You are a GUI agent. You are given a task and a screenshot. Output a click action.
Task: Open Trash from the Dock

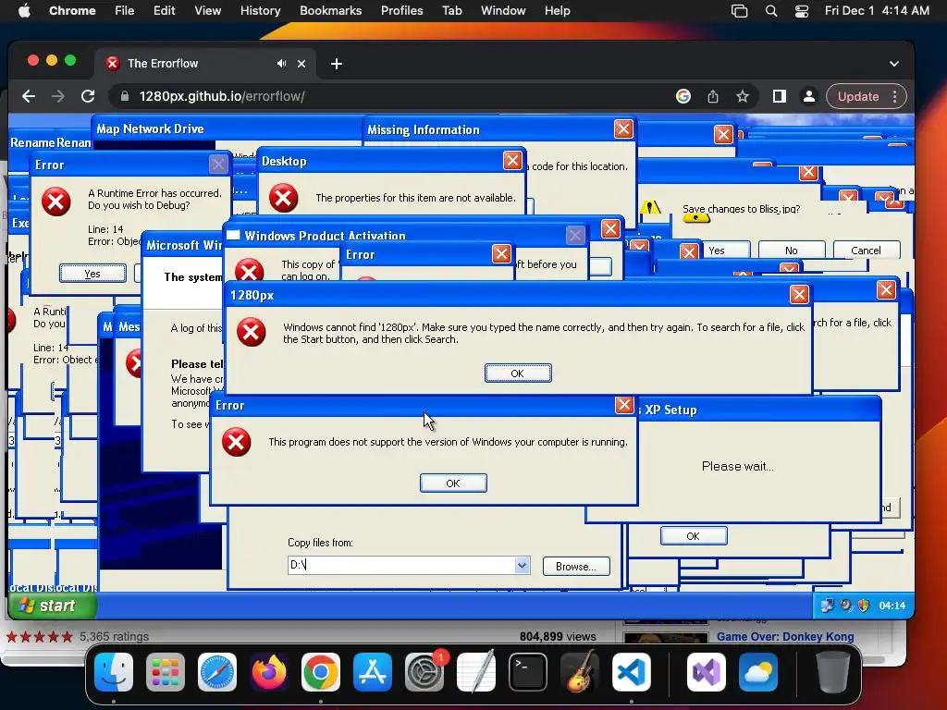tap(832, 672)
